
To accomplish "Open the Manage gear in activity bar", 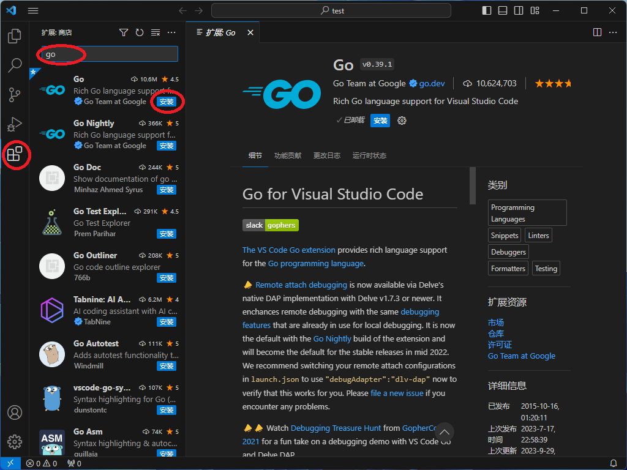I will click(x=15, y=442).
